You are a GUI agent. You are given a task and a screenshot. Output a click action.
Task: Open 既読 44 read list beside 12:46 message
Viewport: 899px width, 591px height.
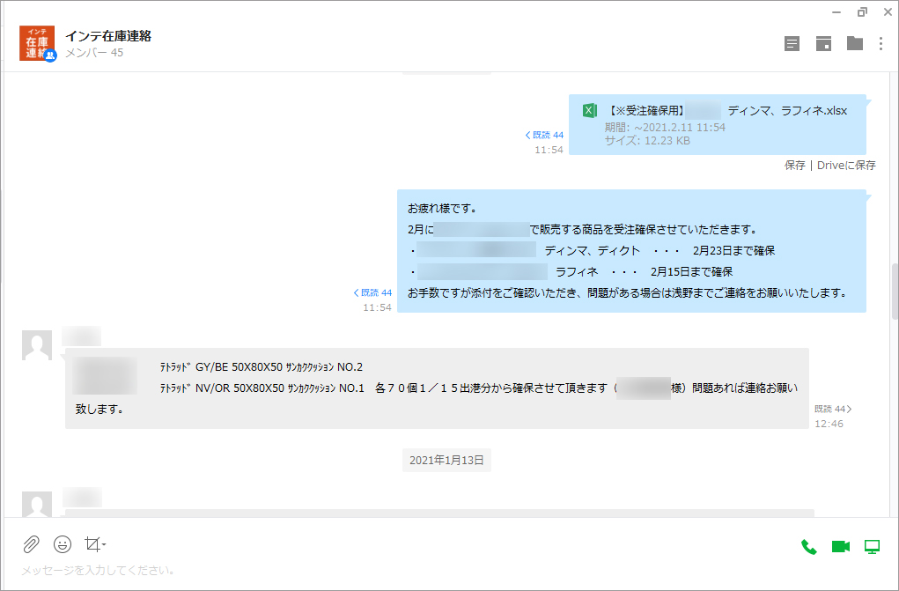click(833, 409)
